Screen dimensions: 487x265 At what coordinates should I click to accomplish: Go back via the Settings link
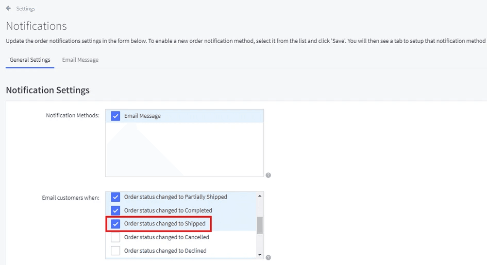tap(25, 9)
